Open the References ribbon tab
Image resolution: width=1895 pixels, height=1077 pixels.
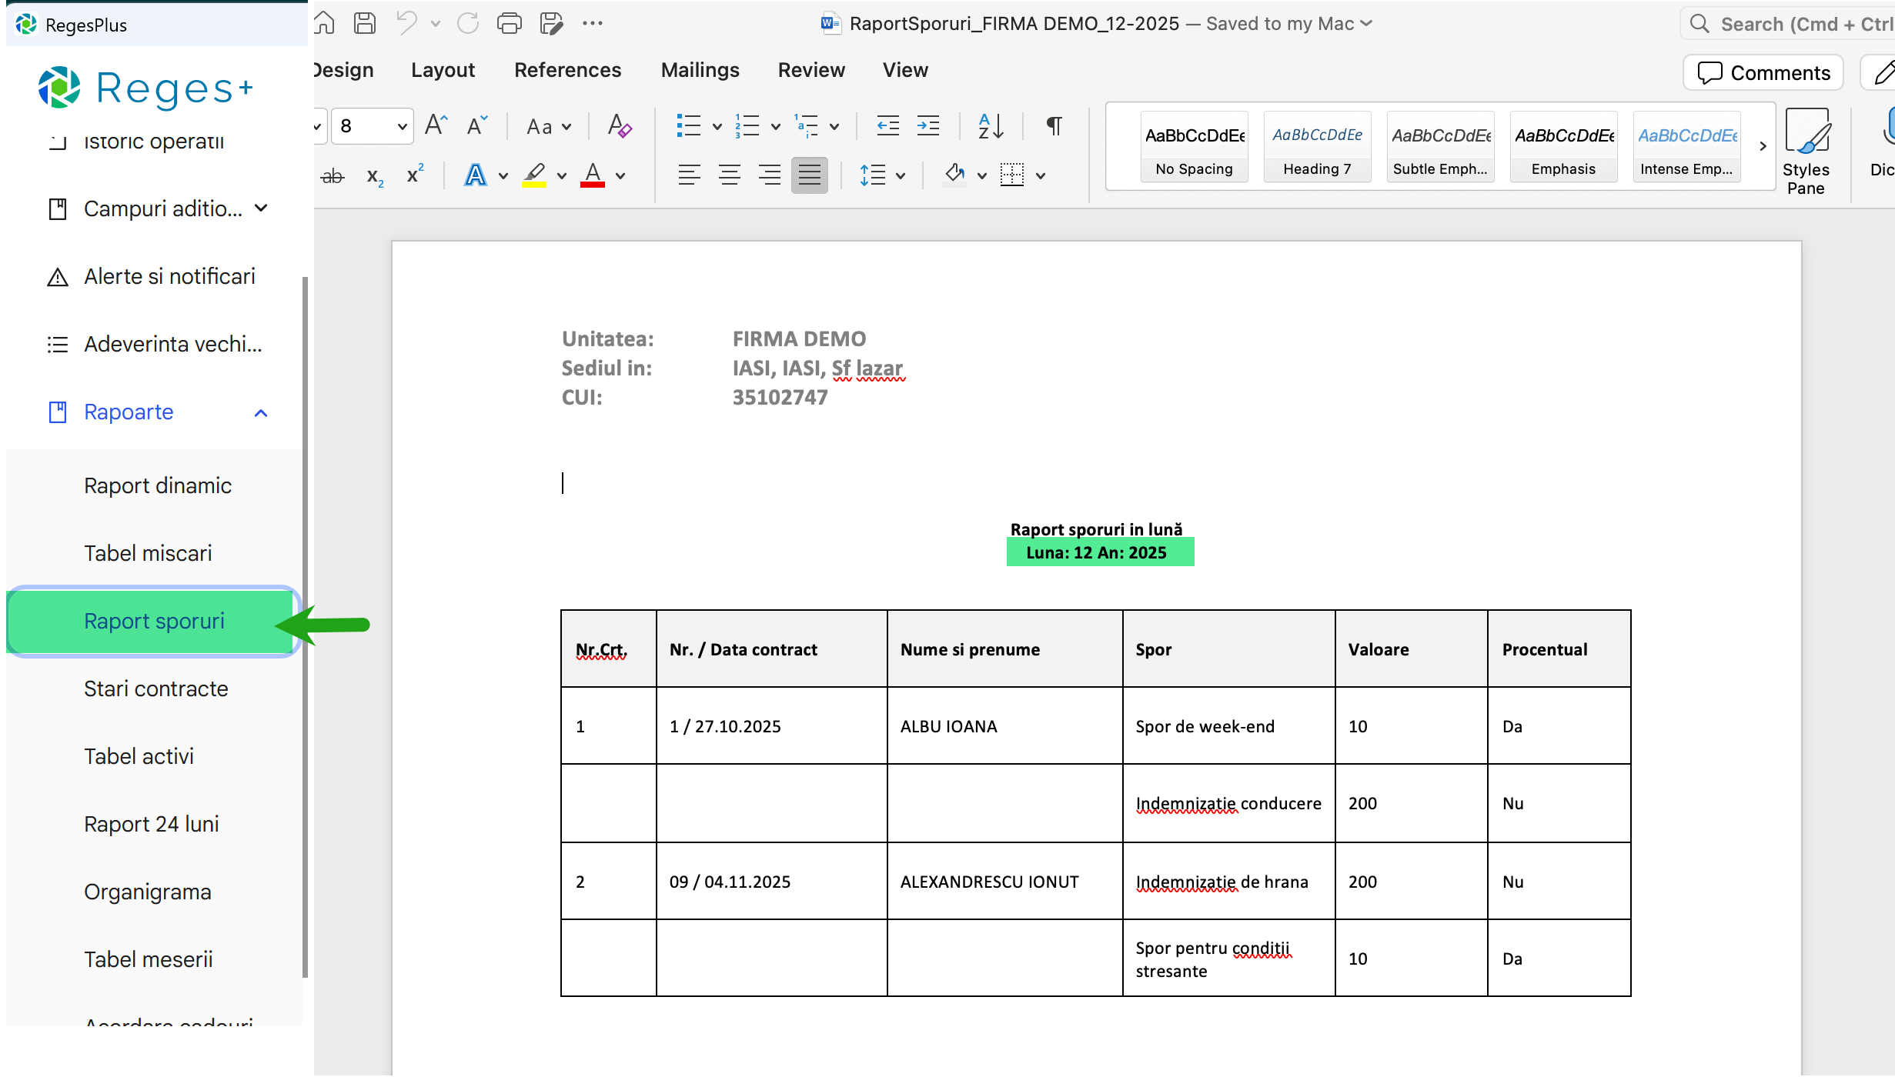click(x=567, y=70)
